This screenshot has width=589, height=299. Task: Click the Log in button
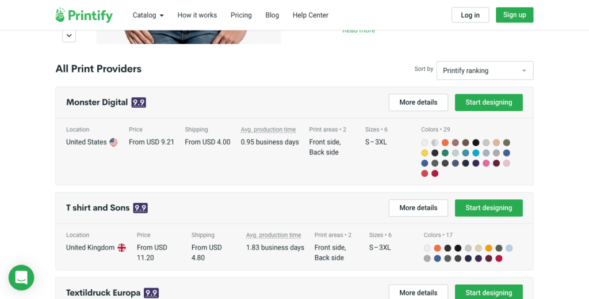pos(470,15)
